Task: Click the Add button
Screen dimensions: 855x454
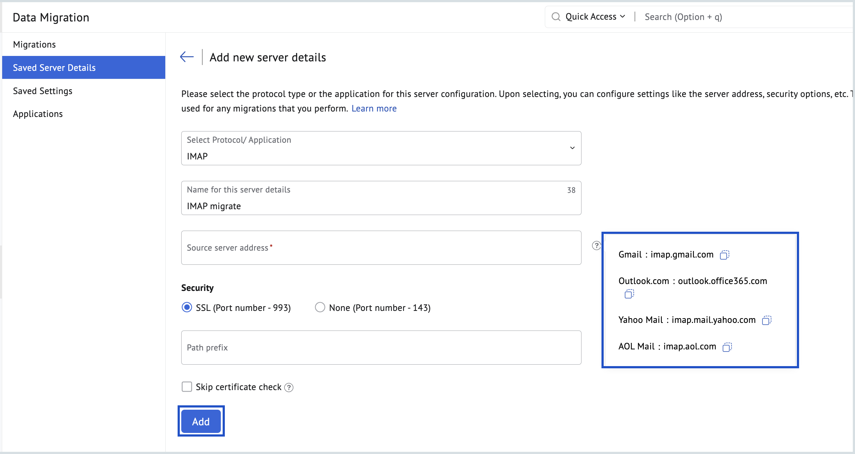Action: (201, 421)
